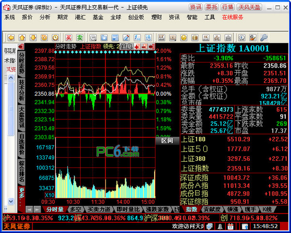The width and height of the screenshot is (291, 233).
Task: Click the 上证180 index row
Action: [x=234, y=139]
